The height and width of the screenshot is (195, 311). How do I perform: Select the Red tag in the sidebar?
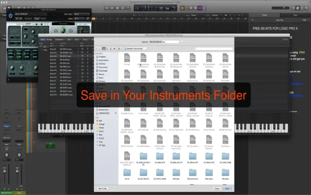pos(99,121)
